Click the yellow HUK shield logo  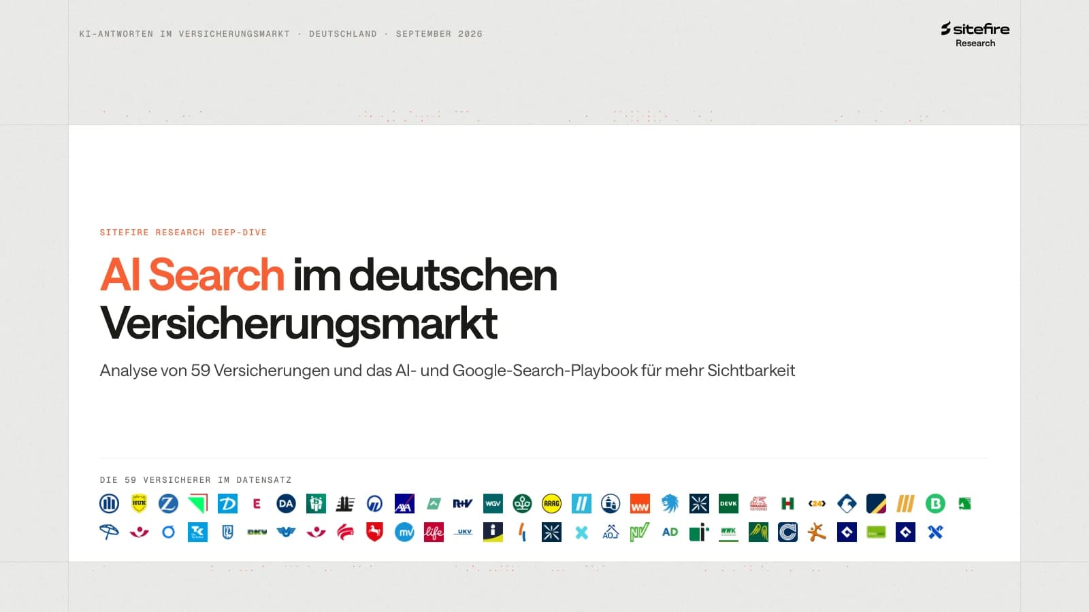click(139, 503)
